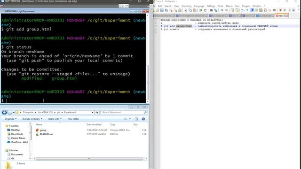This screenshot has width=301, height=169.
Task: Toggle Word wrap in Notepad++ toolbar
Action: (x=243, y=10)
